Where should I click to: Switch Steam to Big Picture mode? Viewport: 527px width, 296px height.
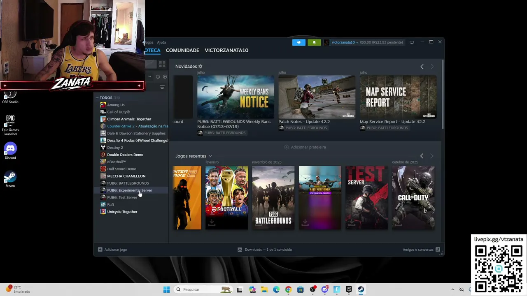(411, 42)
